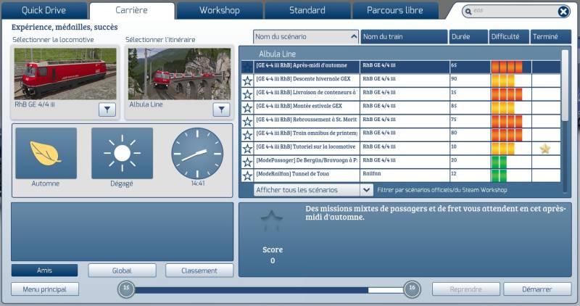Clear the search field with the X icon

pyautogui.click(x=563, y=12)
